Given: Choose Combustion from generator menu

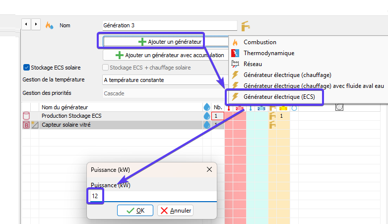Looking at the screenshot, I should [259, 42].
